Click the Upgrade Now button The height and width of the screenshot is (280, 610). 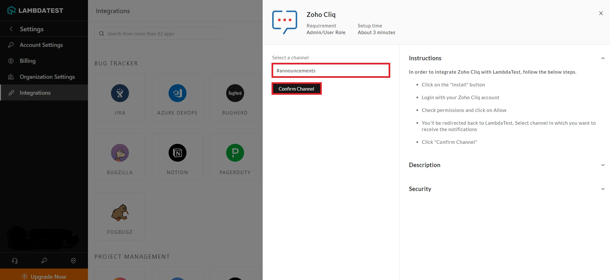[44, 276]
